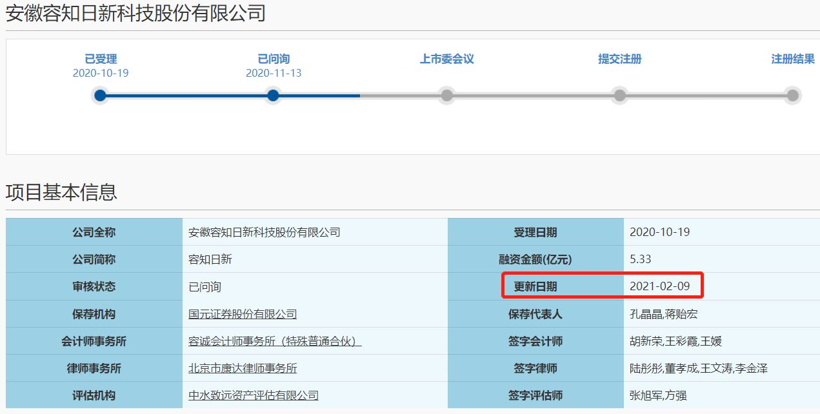
Task: Open the 北京市康达律师事务所 law firm link
Action: click(x=243, y=368)
